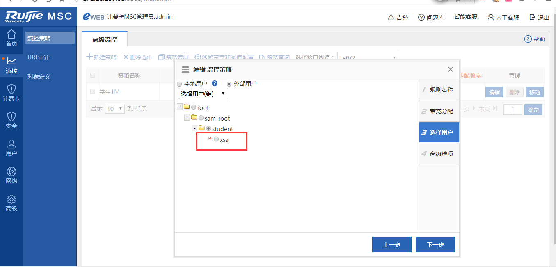Screen dimensions: 556x267
Task: Select the 本地用户 radio button
Action: [x=179, y=84]
